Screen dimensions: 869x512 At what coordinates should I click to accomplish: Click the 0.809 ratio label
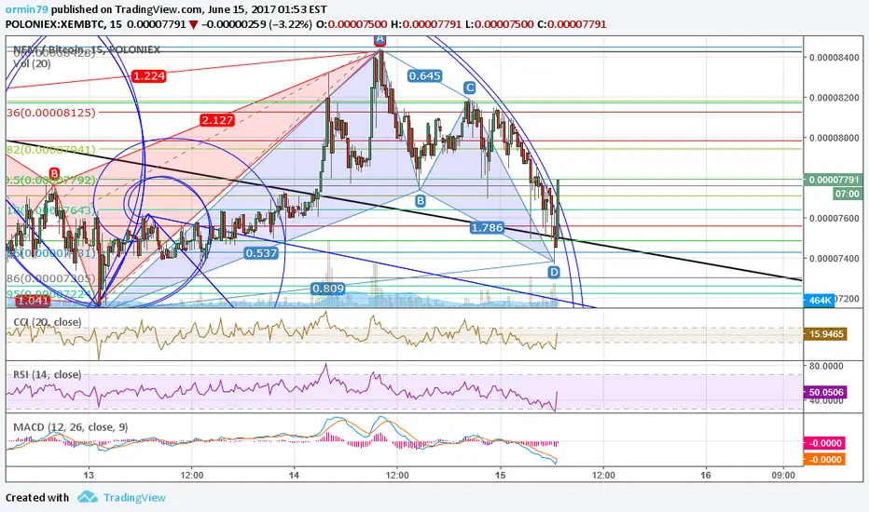[327, 289]
